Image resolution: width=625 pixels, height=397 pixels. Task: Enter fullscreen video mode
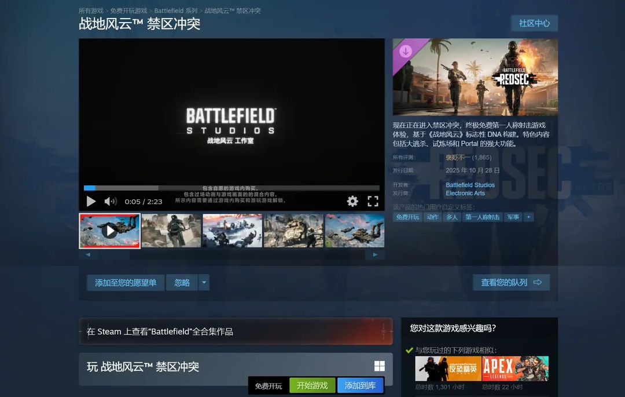(x=373, y=201)
